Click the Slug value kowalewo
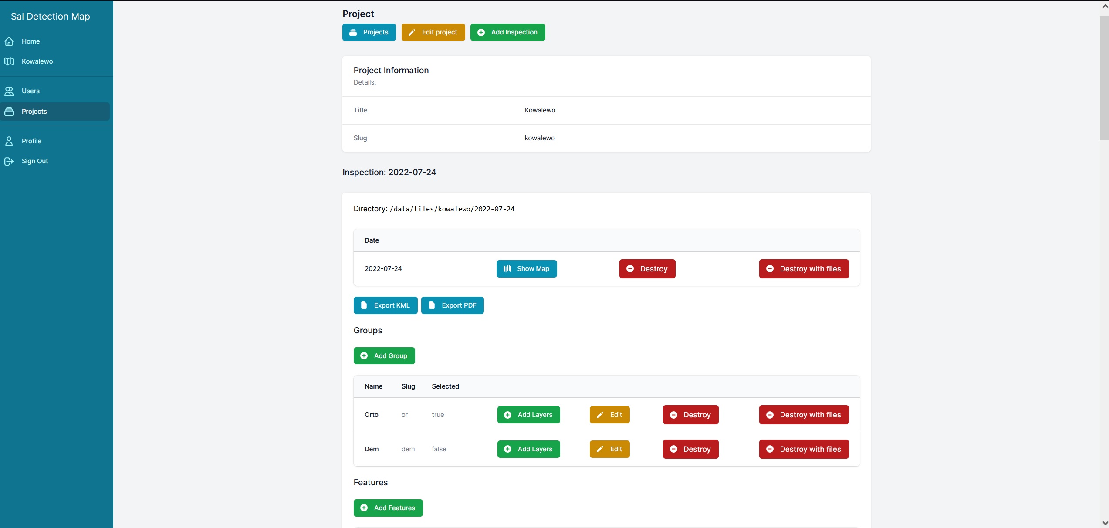1109x528 pixels. point(540,138)
